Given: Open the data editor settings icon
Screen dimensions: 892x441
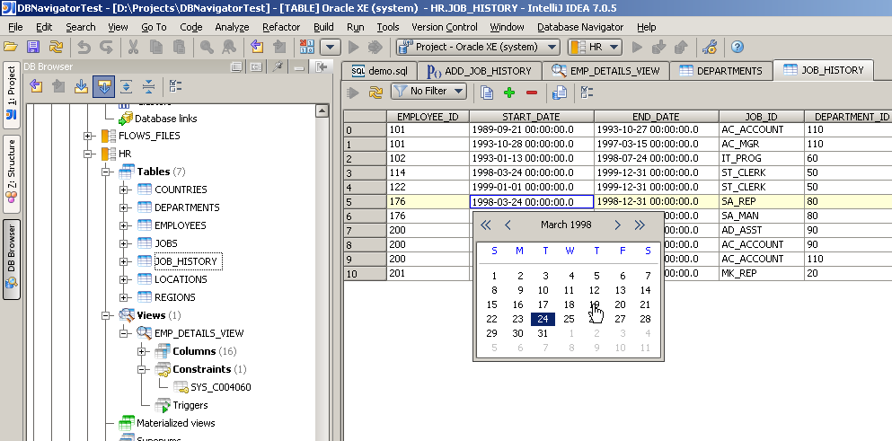Looking at the screenshot, I should coord(587,92).
